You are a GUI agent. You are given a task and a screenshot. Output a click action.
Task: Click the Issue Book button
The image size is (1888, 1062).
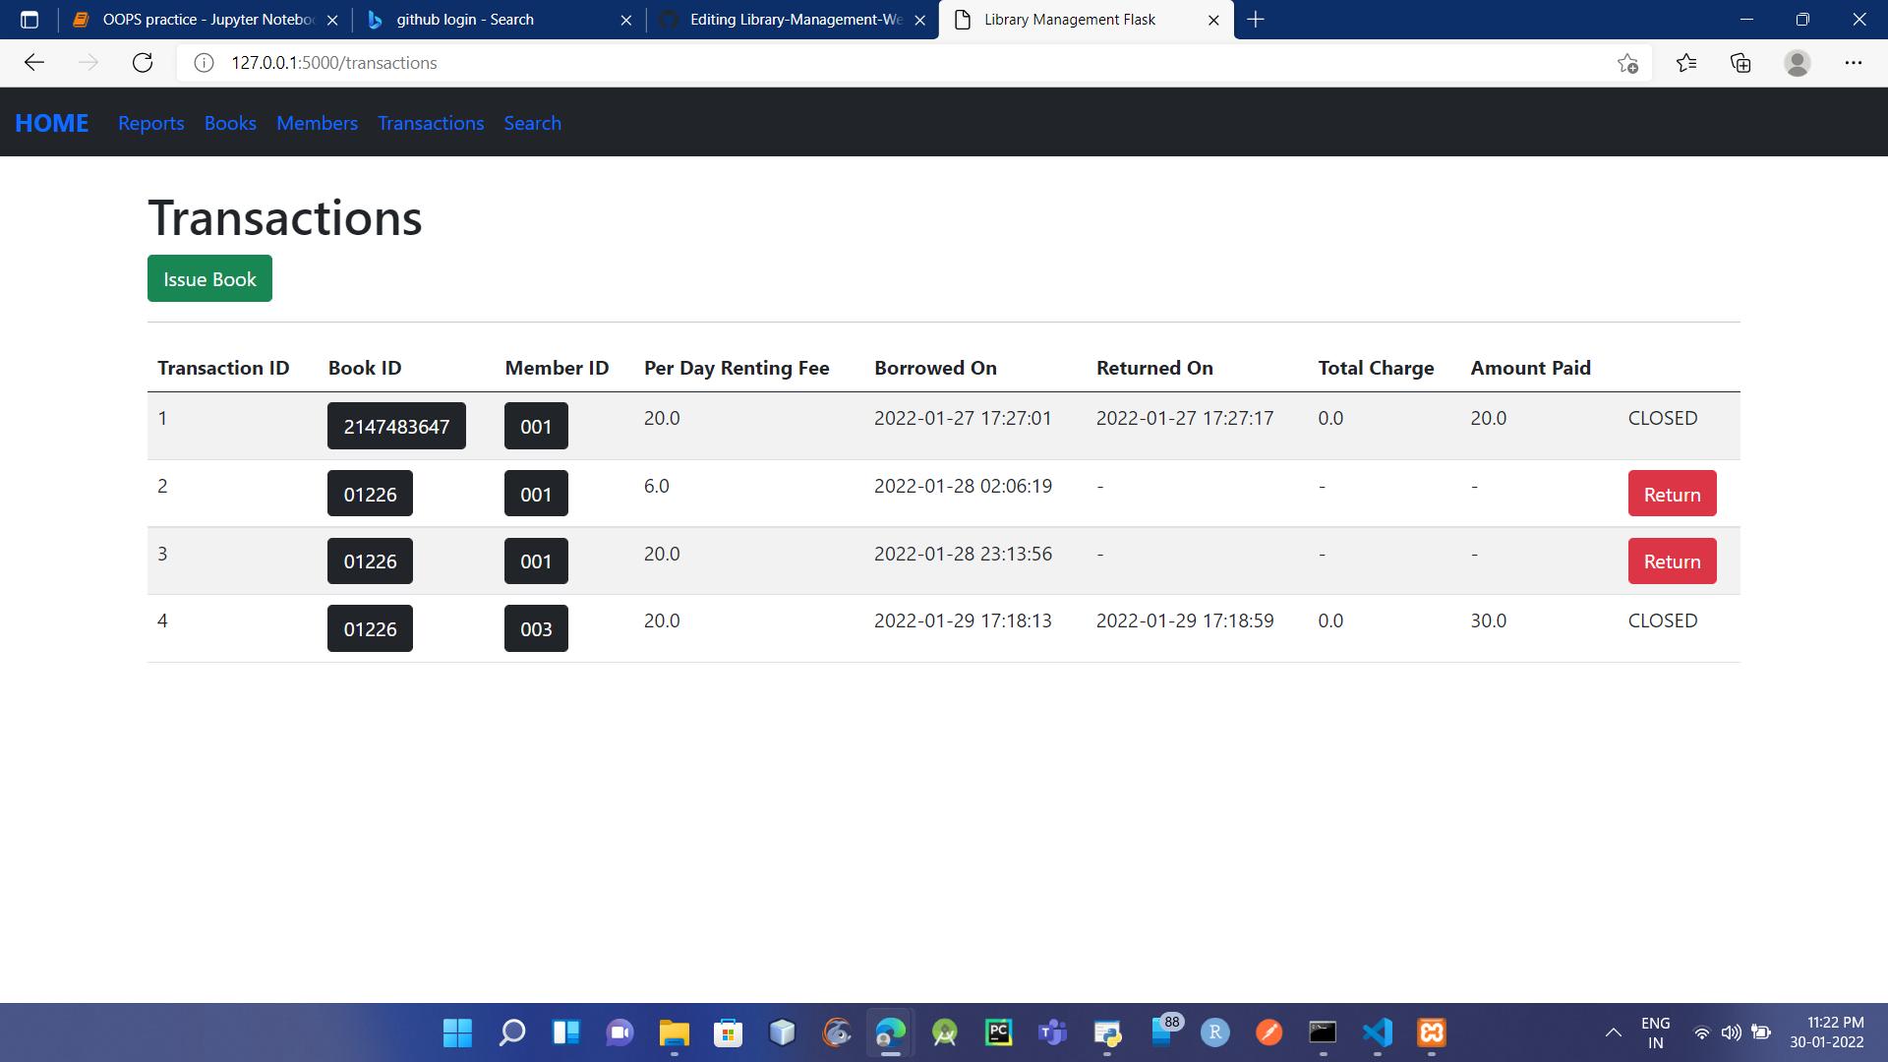click(x=209, y=278)
